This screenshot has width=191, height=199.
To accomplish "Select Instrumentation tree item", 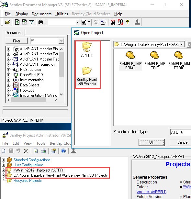I will pos(32,80).
